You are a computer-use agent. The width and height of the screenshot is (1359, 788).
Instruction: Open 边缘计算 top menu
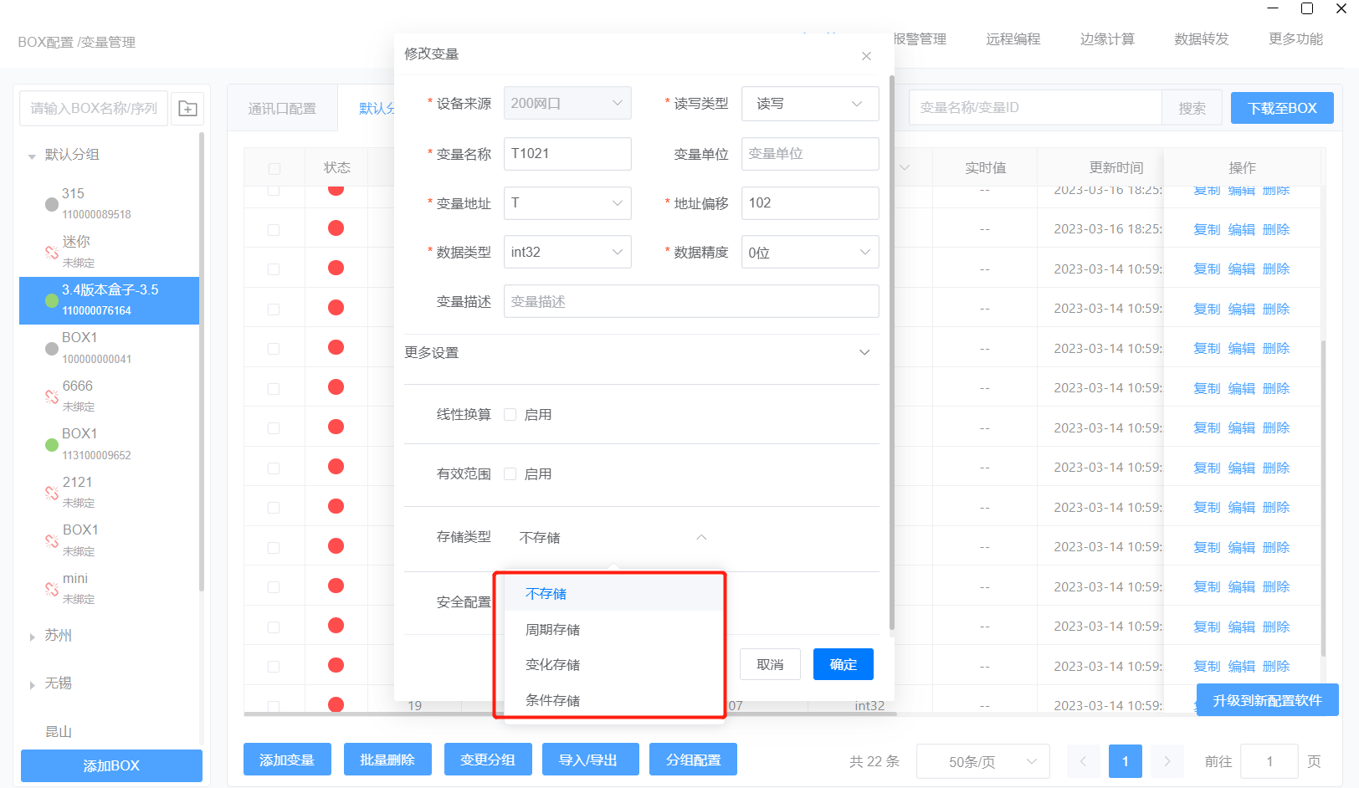pyautogui.click(x=1107, y=39)
